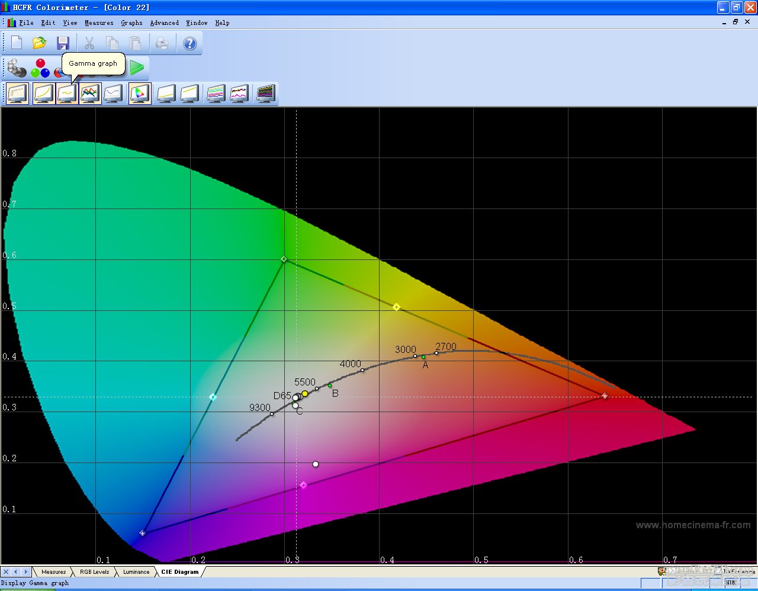Click the magenta secondary marker on the diagram
Viewport: 758px width, 591px height.
click(303, 485)
